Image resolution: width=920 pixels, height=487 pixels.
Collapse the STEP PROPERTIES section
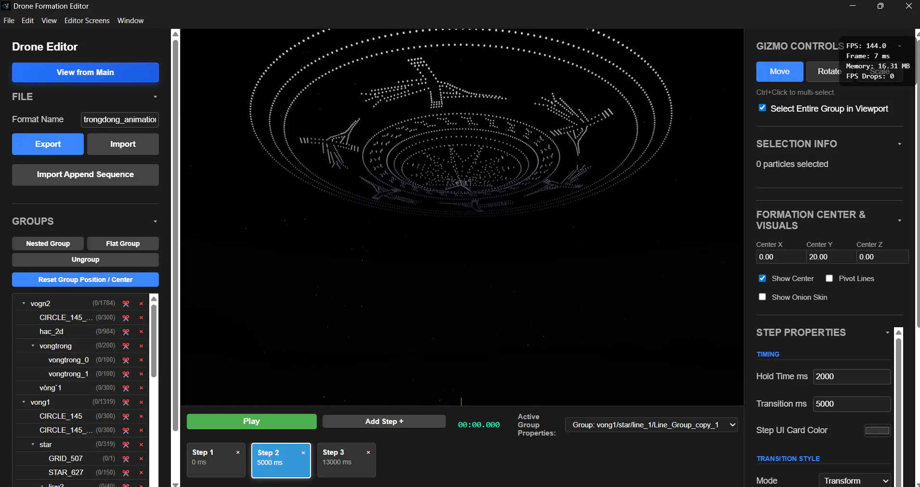point(888,333)
